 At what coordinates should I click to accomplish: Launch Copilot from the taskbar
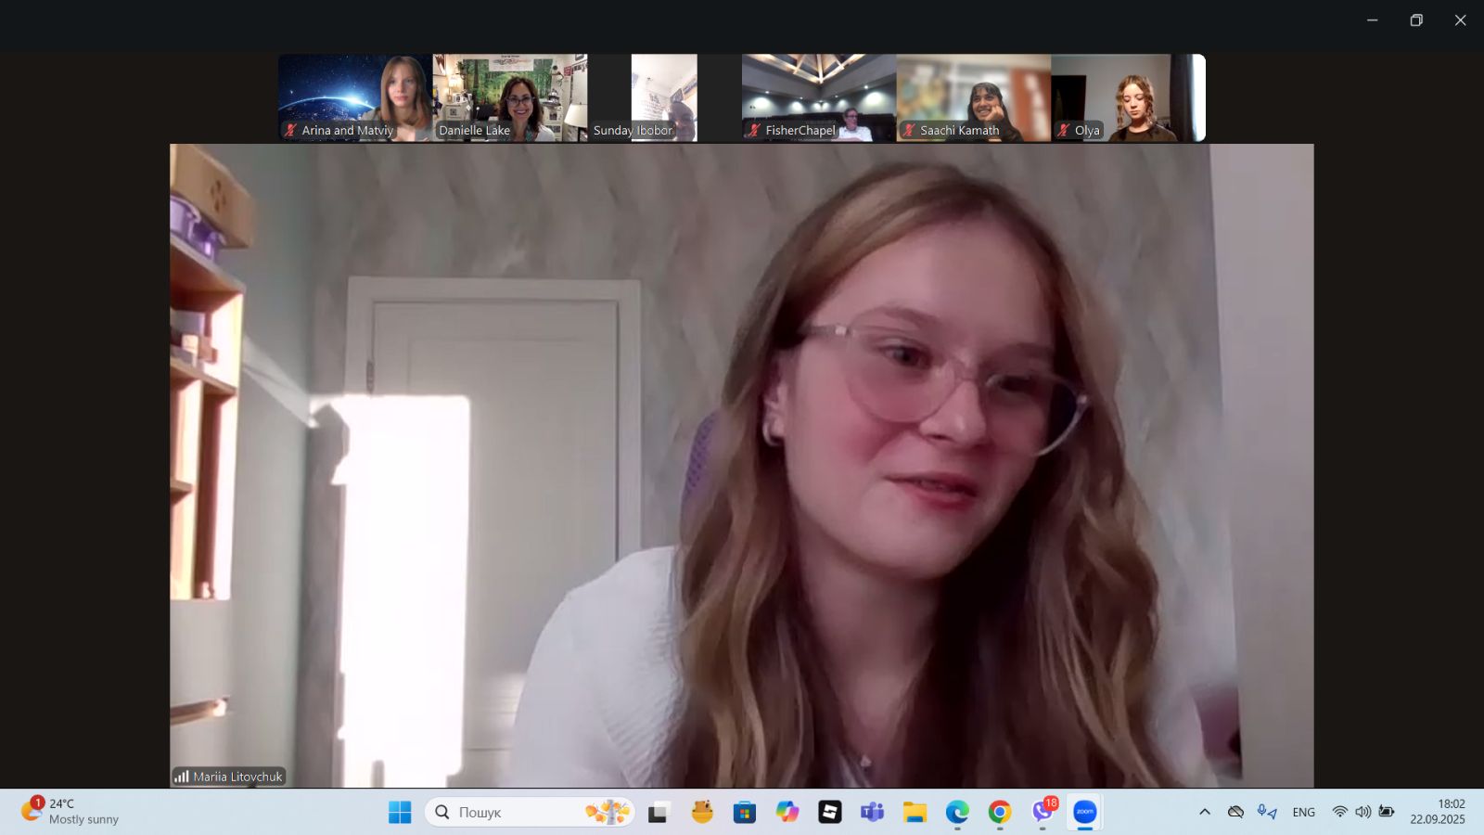click(x=787, y=812)
